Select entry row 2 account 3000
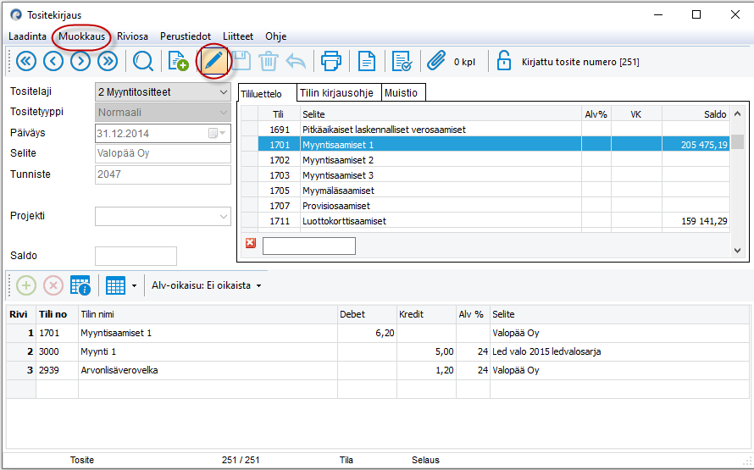Viewport: 754px width, 470px height. 378,351
